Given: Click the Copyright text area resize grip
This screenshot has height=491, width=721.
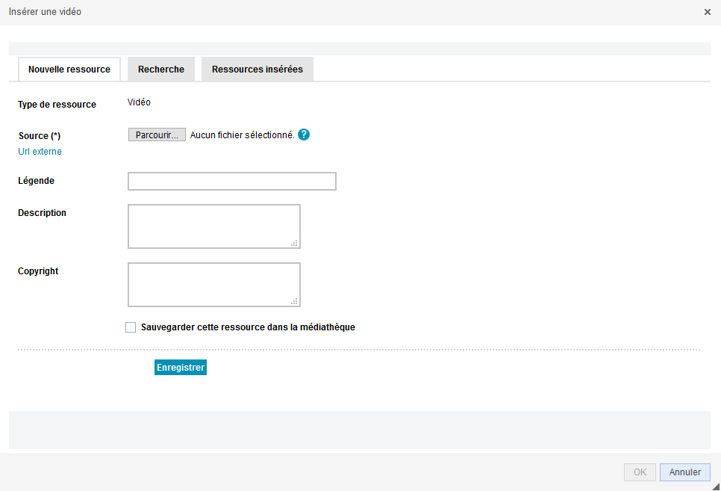Looking at the screenshot, I should point(295,301).
